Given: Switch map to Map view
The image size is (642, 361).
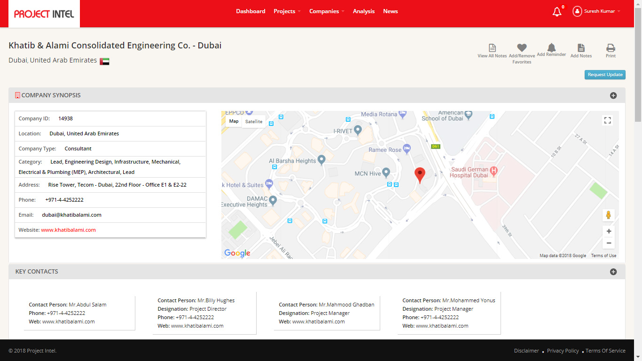Looking at the screenshot, I should (x=234, y=121).
